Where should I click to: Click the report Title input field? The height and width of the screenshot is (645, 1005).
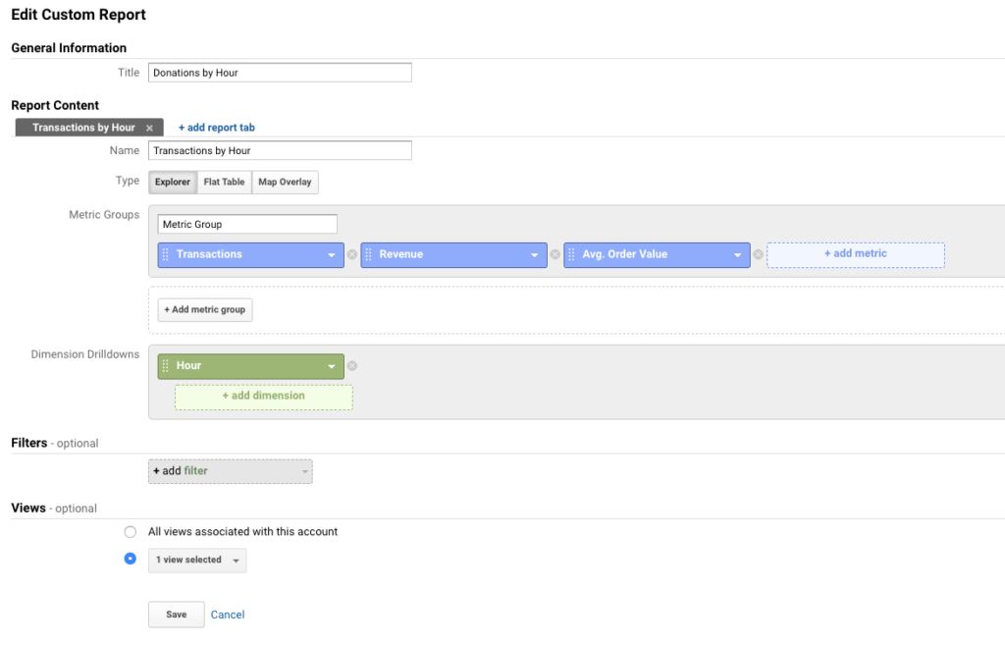(x=280, y=73)
